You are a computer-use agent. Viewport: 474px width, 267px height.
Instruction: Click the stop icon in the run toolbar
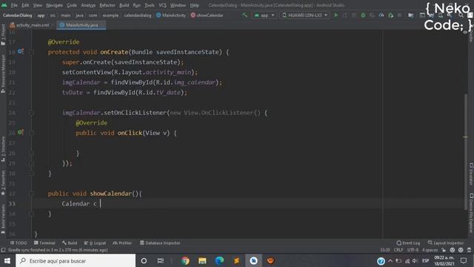pos(400,15)
